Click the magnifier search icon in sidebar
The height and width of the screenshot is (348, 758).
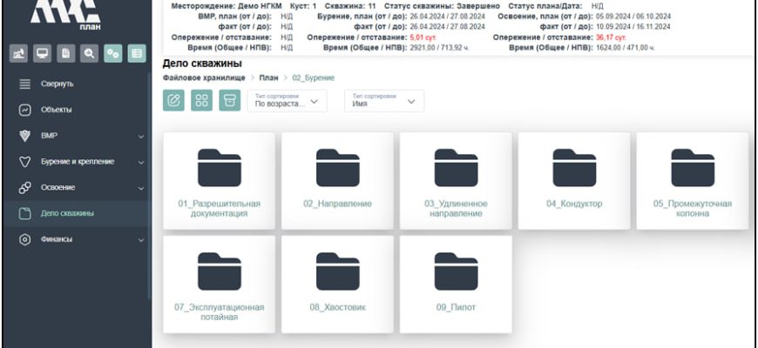(x=88, y=54)
